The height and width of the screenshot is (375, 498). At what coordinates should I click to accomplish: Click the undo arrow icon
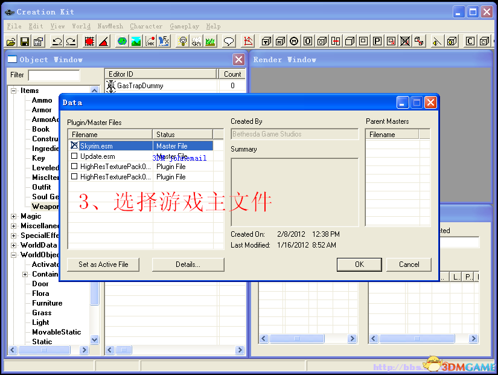click(x=57, y=41)
